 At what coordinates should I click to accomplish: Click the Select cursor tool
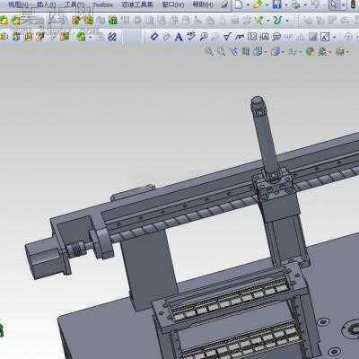click(335, 4)
